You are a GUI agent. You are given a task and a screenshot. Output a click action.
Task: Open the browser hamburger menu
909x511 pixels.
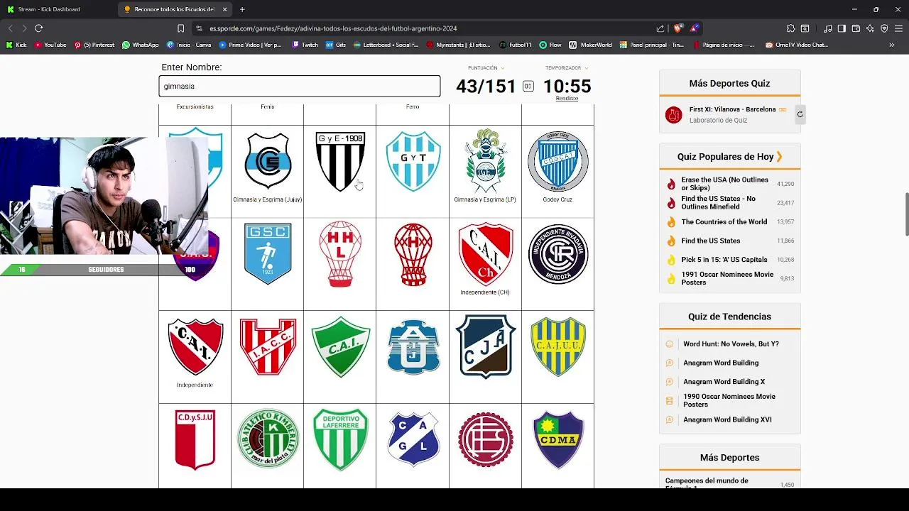click(899, 28)
